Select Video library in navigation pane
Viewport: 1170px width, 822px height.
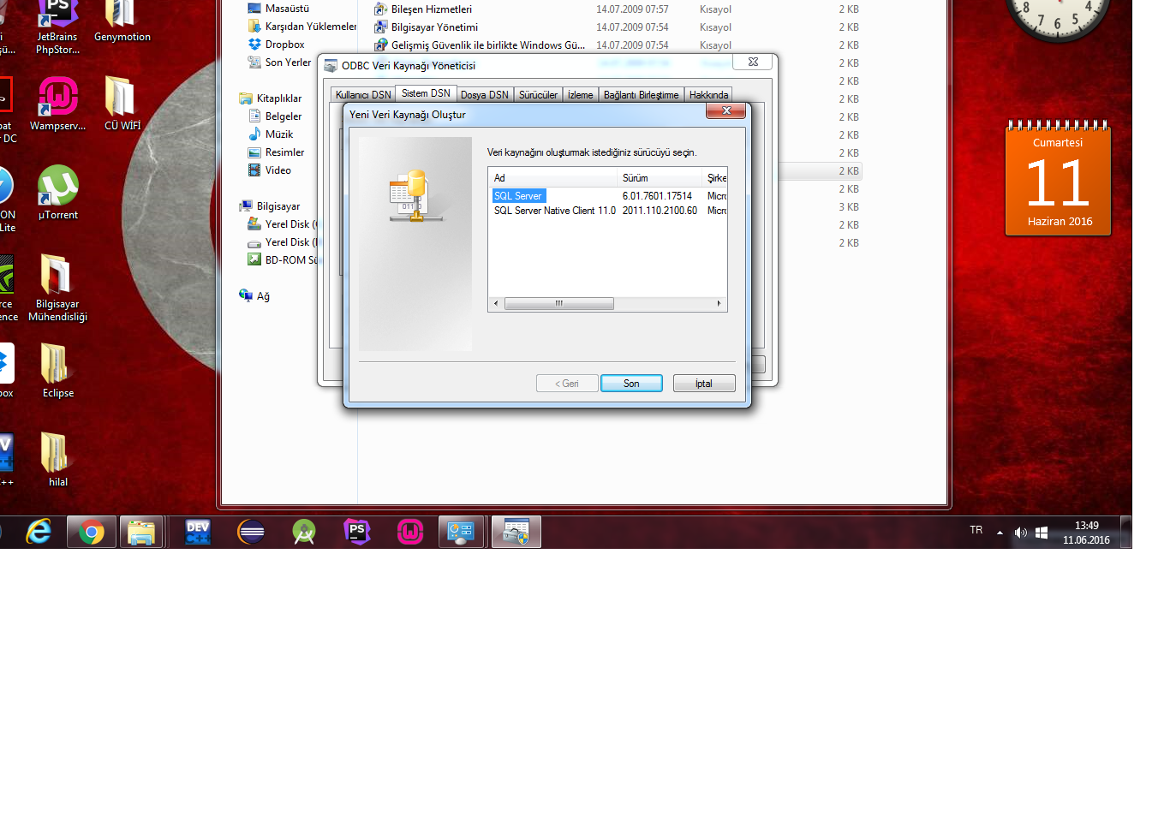270,170
